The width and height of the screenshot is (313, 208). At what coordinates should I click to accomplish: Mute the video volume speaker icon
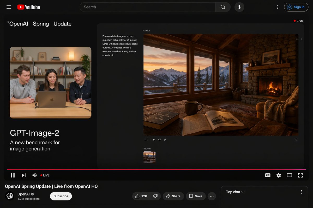pyautogui.click(x=34, y=175)
